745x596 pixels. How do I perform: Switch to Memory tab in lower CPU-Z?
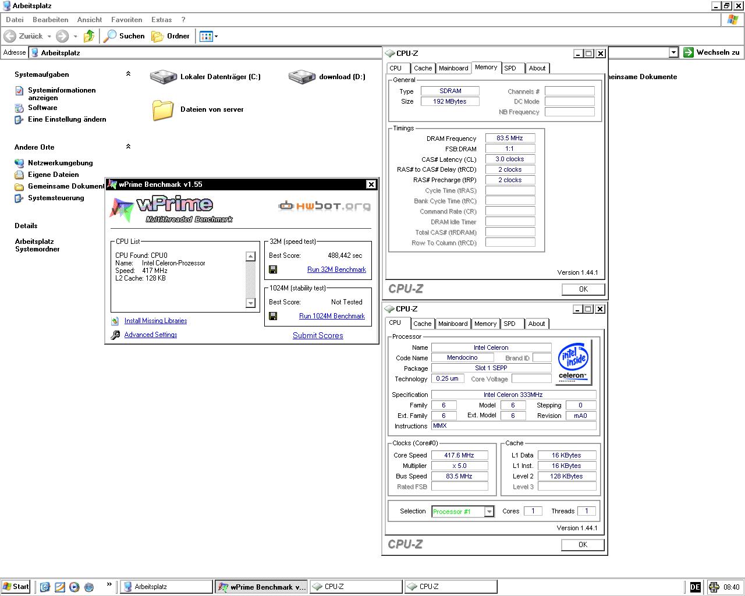(x=485, y=324)
